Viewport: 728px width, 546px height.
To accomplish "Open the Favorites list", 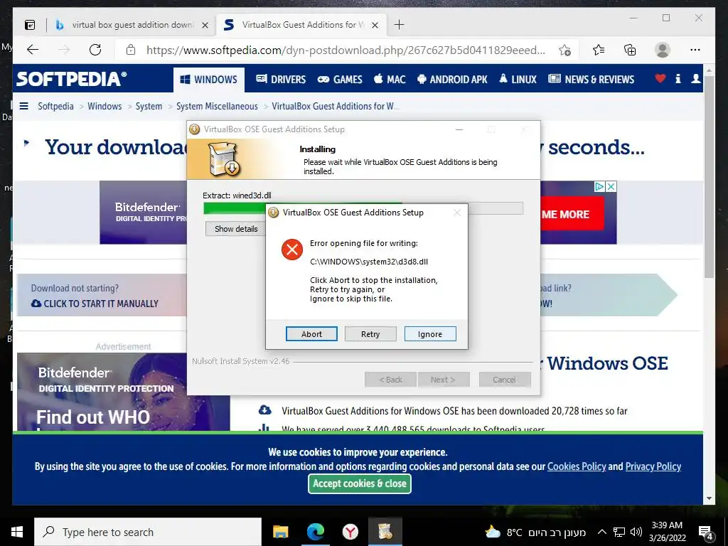I will click(599, 50).
